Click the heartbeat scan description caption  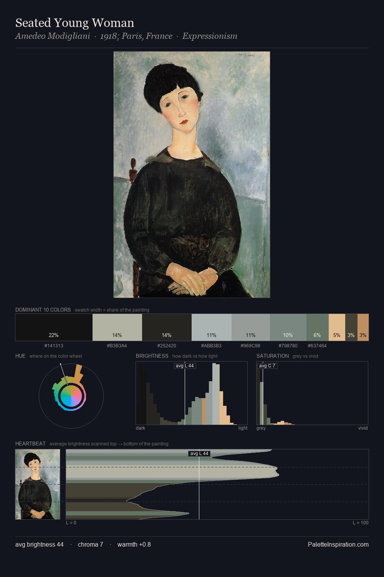point(109,444)
